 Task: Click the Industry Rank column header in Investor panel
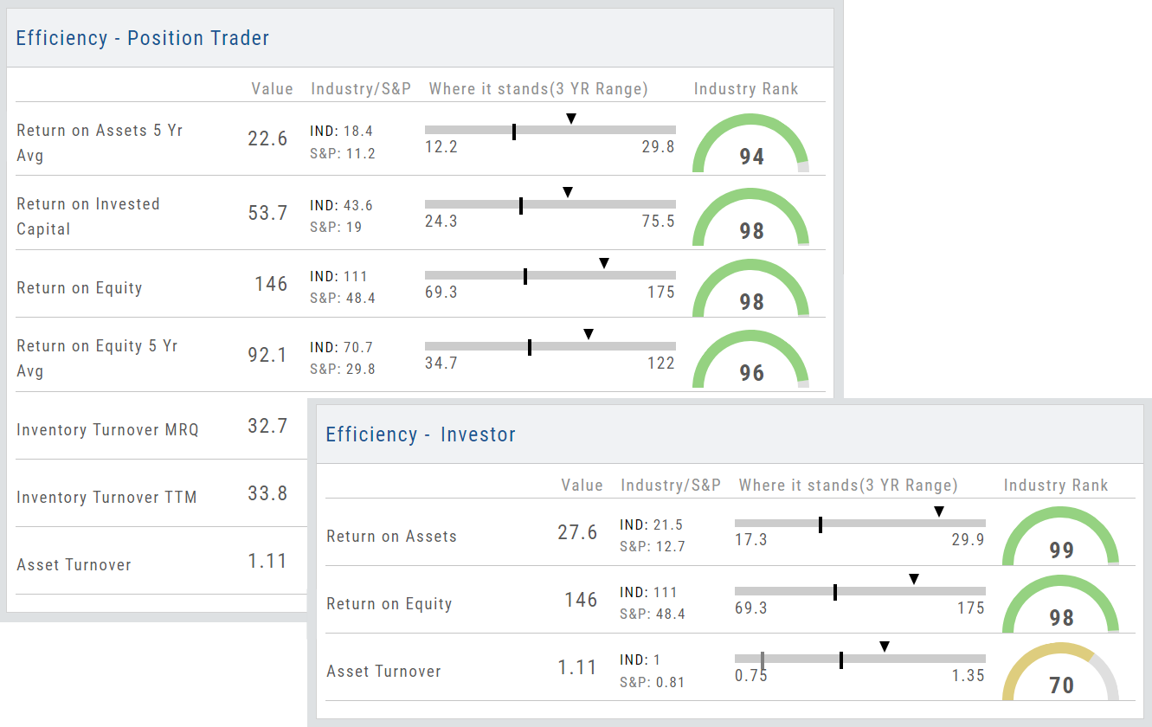tap(1056, 486)
